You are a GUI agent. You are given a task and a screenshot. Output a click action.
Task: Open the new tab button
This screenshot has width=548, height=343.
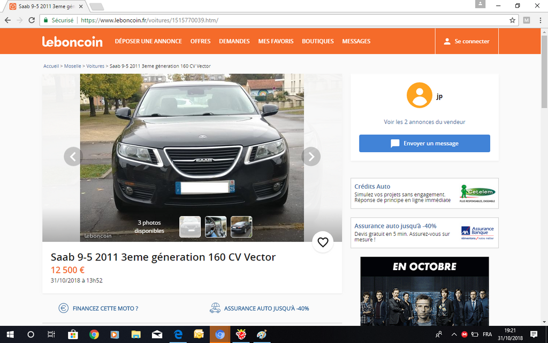point(96,6)
